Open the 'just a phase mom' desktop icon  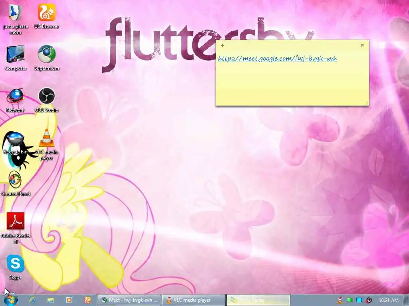(x=16, y=19)
